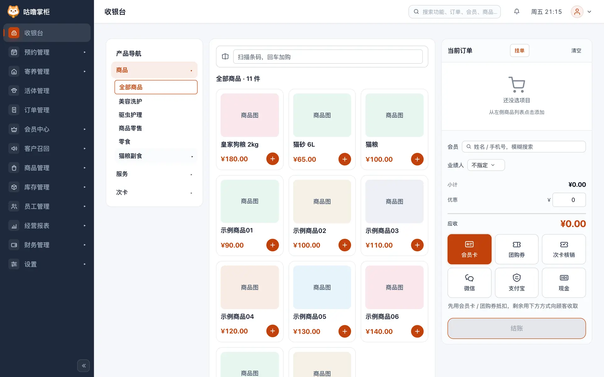The width and height of the screenshot is (604, 377).
Task: Click the top global search box
Action: pos(455,12)
